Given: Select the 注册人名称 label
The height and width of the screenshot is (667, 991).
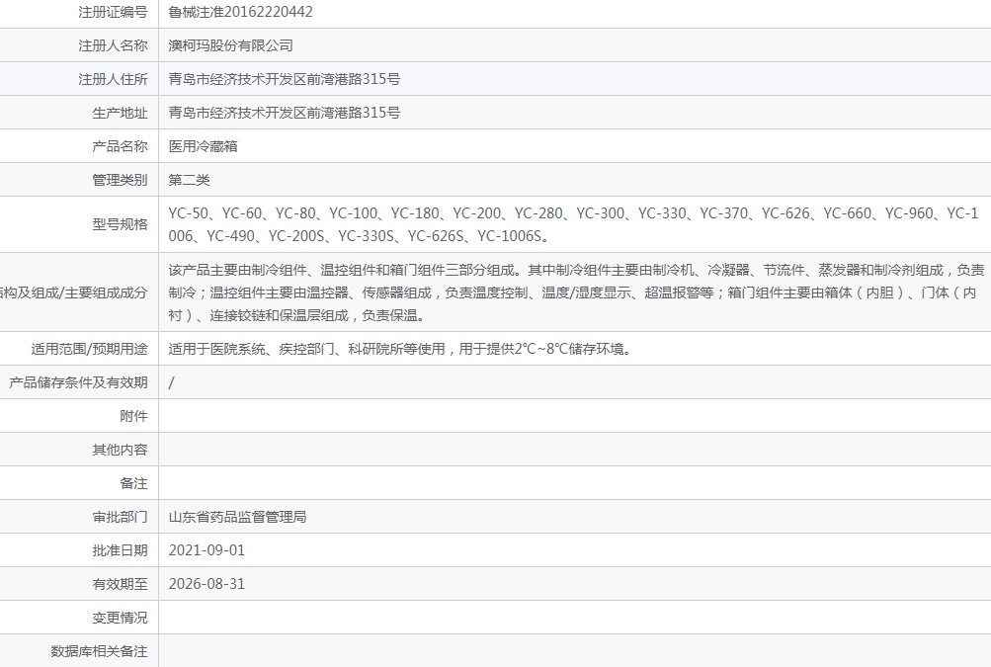Looking at the screenshot, I should (113, 45).
